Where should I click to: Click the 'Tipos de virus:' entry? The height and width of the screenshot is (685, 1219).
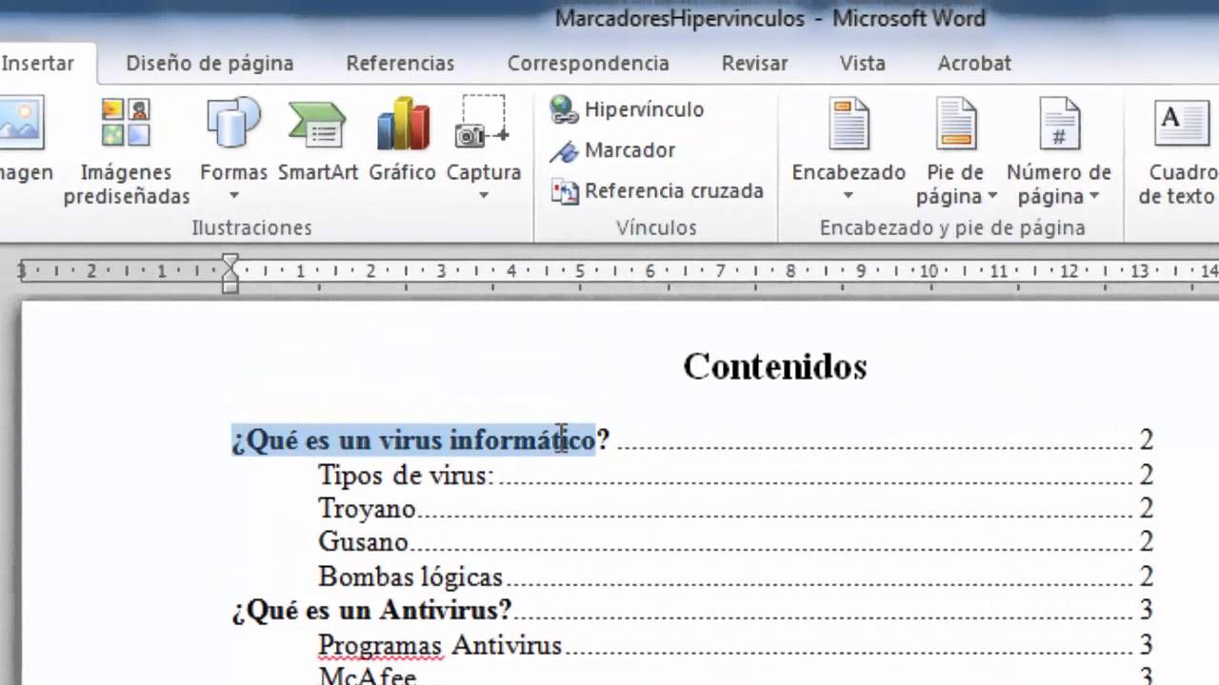[406, 475]
